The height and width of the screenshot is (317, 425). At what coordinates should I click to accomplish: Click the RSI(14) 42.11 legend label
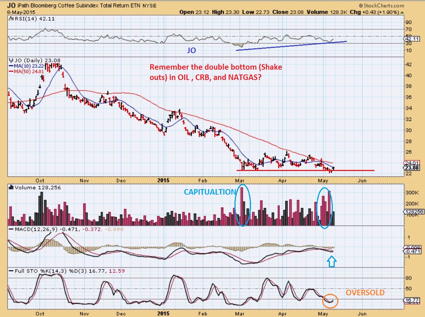(x=34, y=19)
